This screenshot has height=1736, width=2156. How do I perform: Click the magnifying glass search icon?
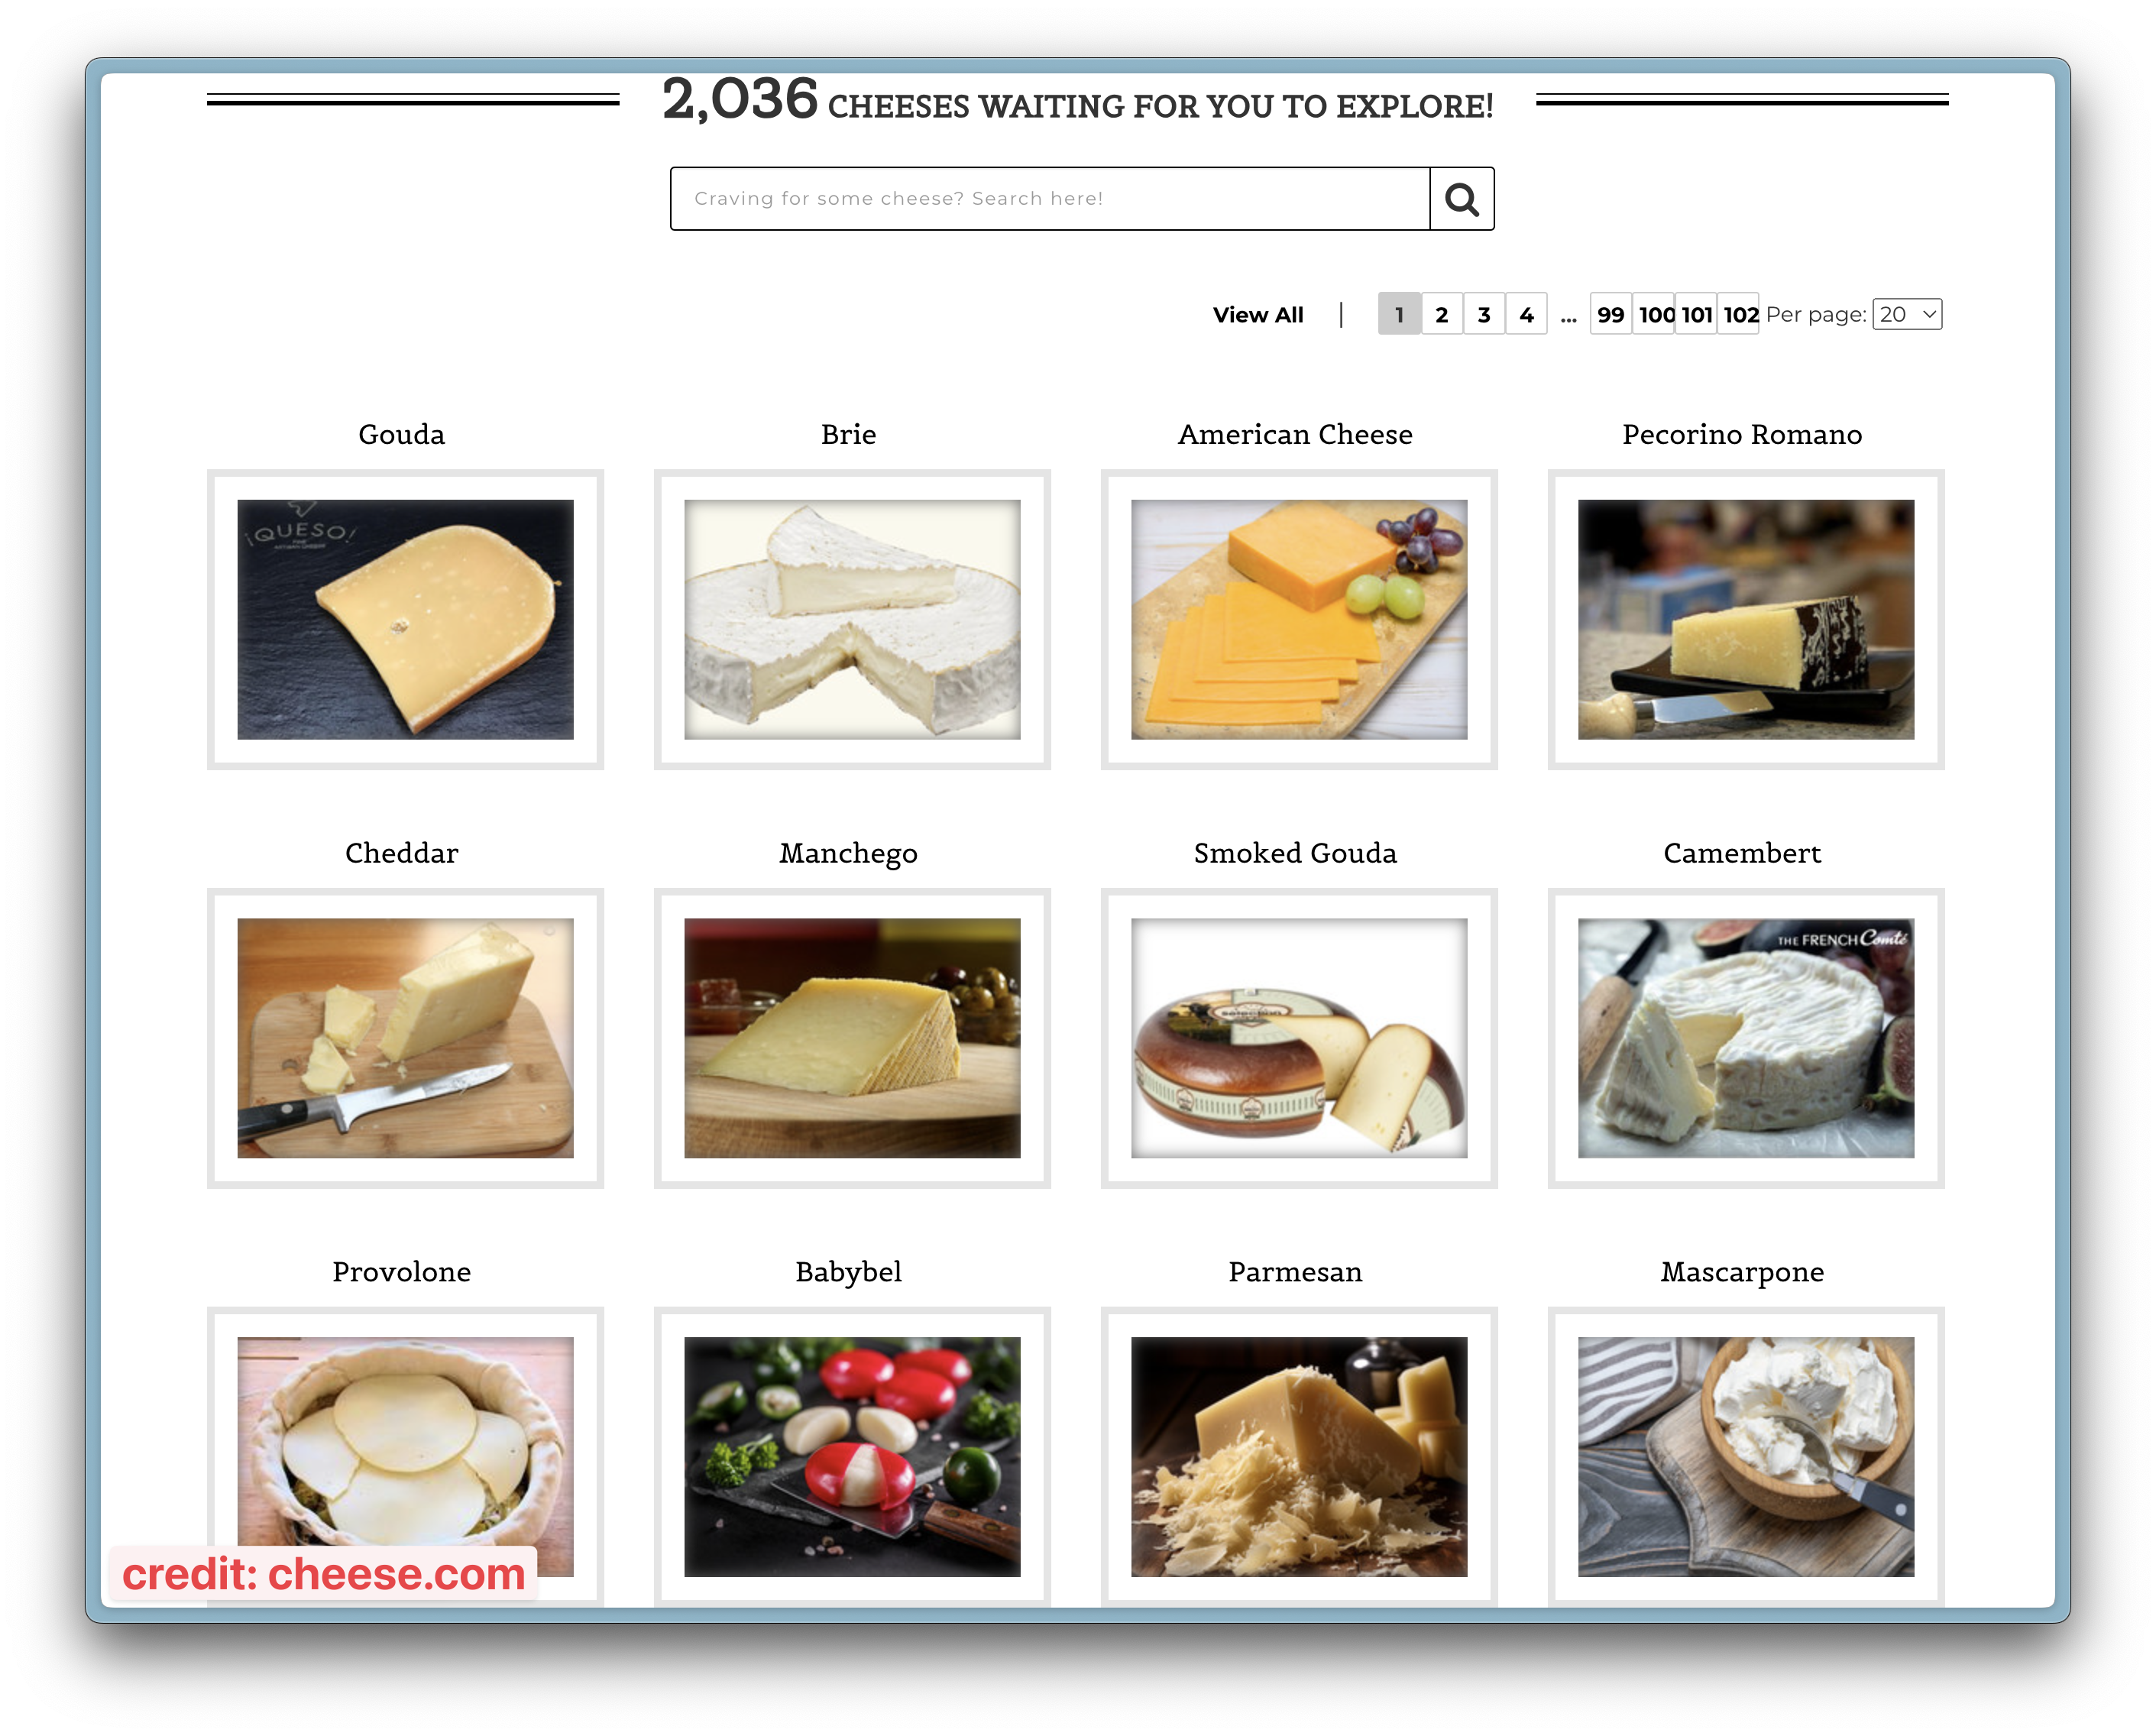tap(1461, 199)
